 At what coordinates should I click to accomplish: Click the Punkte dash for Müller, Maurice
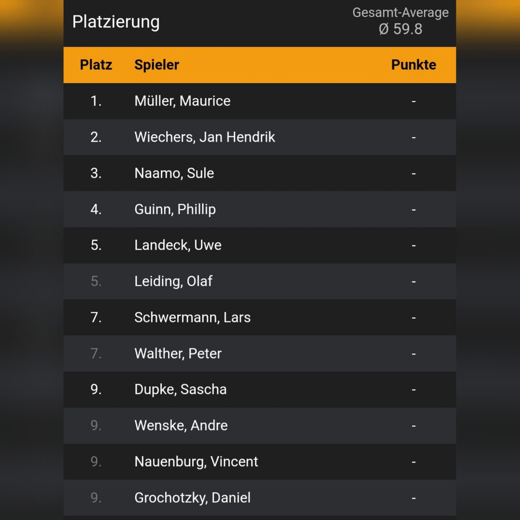point(413,101)
